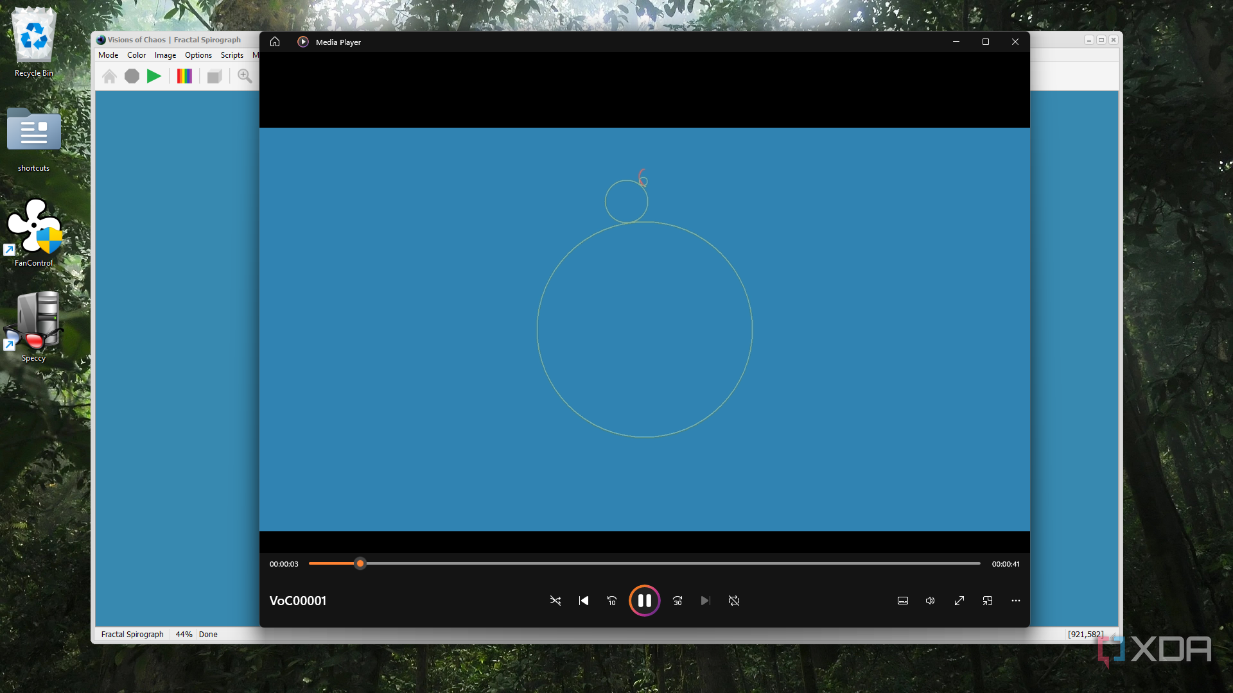Click the stop octagon in Visions of Chaos toolbar
Screen dimensions: 1233x693
click(x=132, y=76)
